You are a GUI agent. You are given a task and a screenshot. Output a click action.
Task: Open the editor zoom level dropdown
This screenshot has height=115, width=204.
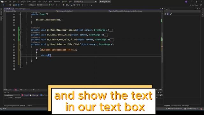(7, 90)
